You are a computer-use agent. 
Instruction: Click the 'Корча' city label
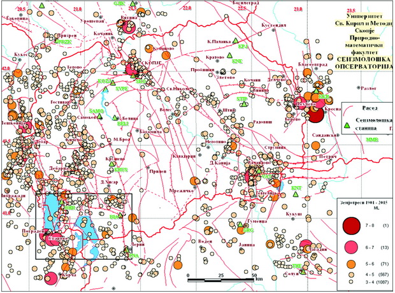[69, 275]
